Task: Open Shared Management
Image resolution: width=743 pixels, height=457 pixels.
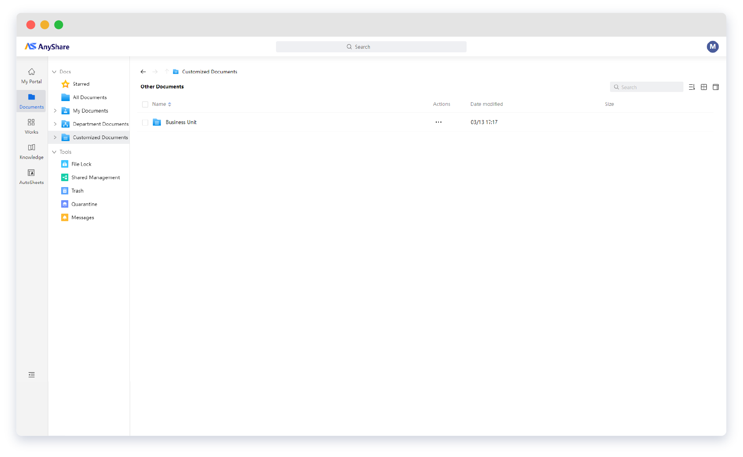Action: 96,177
